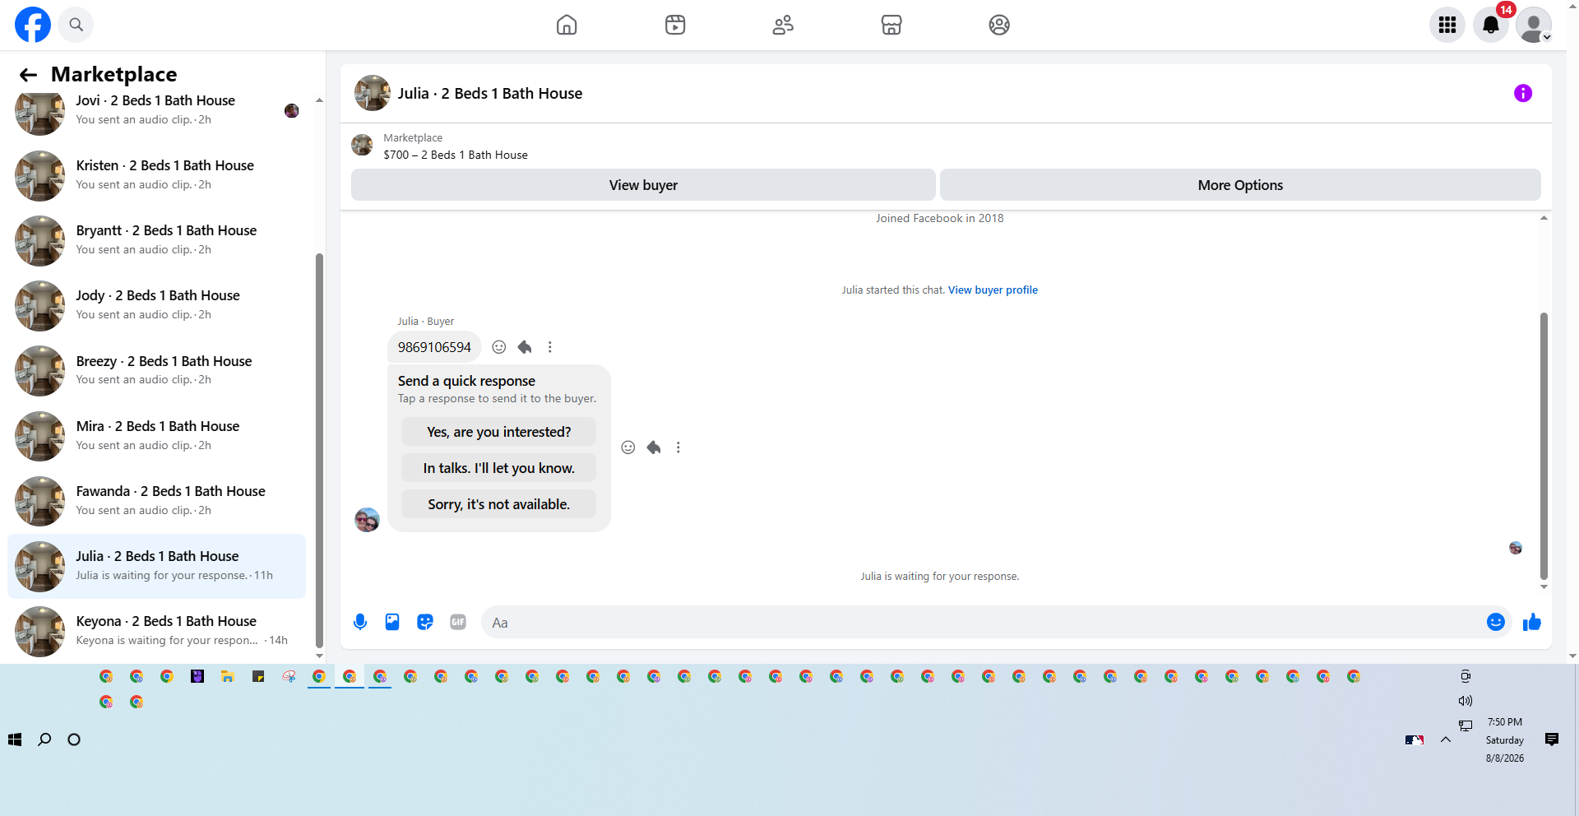This screenshot has height=816, width=1579.
Task: Select Julia conversation in the list
Action: click(x=156, y=566)
